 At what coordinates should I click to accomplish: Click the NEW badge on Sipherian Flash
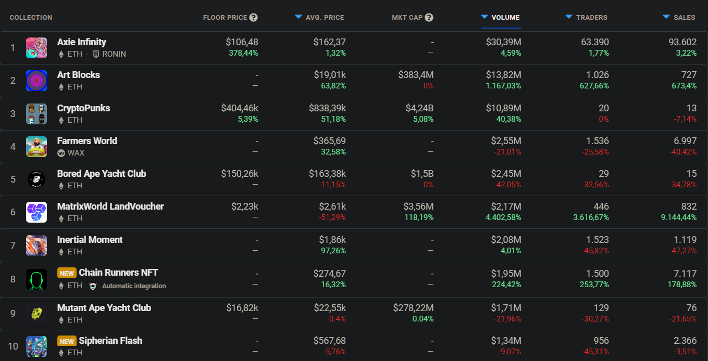[x=67, y=341]
